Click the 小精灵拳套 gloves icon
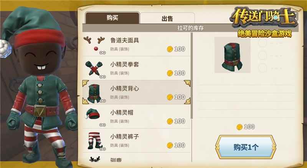 click(x=94, y=68)
